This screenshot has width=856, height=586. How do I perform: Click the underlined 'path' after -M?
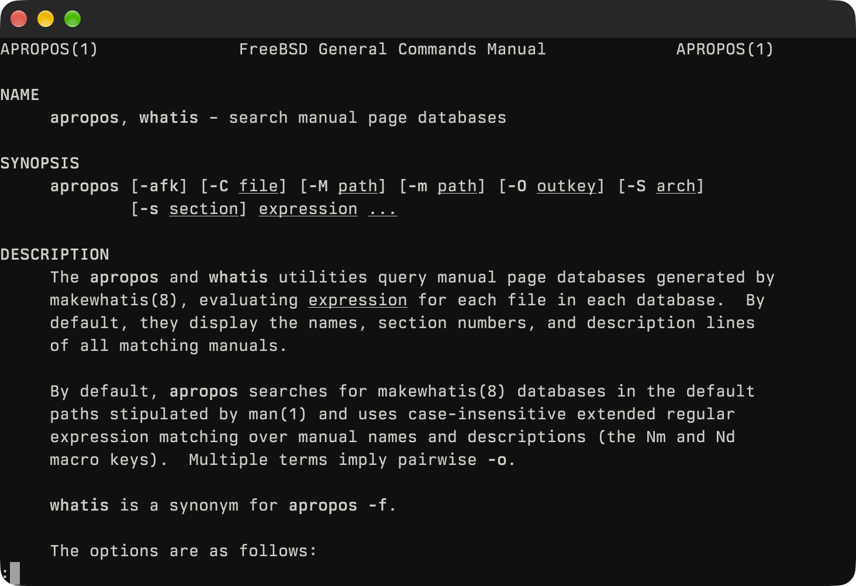[x=358, y=186]
